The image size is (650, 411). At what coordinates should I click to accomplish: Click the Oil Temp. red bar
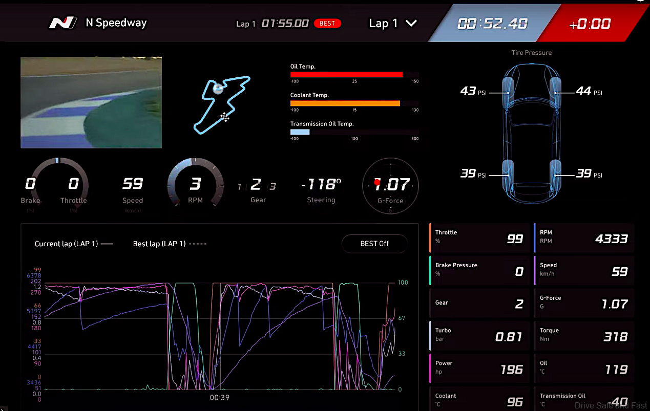(346, 75)
